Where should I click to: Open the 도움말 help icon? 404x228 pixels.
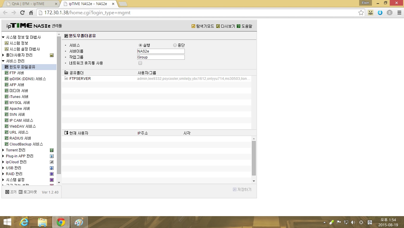239,26
